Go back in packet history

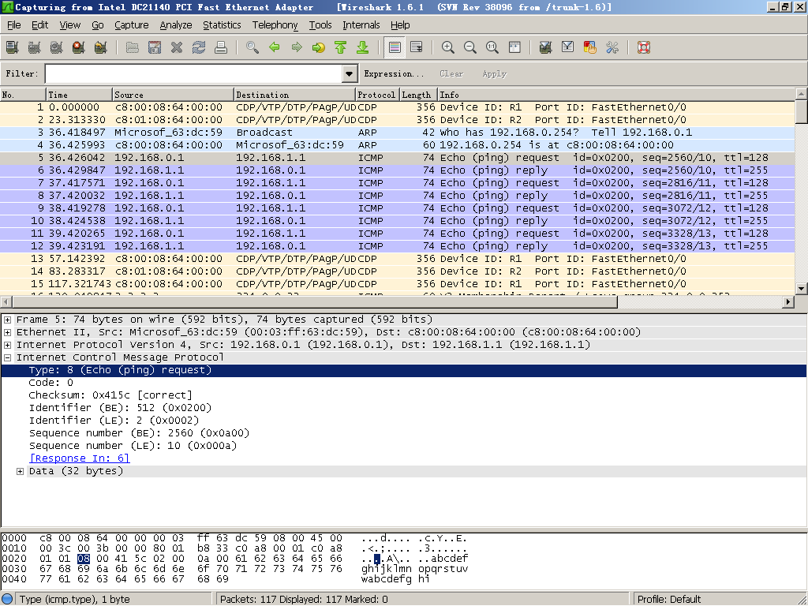coord(275,48)
